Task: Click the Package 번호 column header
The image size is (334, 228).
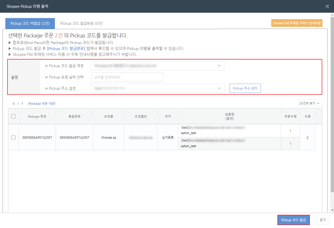Action: (37, 116)
